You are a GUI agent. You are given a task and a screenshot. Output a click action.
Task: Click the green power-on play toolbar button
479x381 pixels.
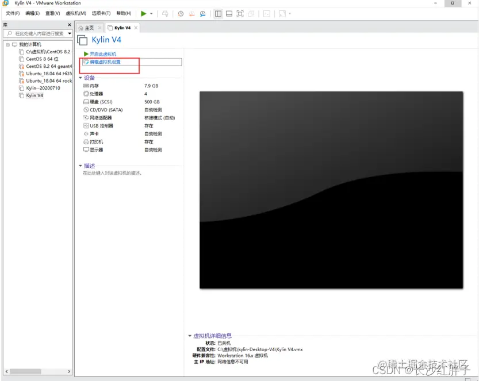(x=143, y=14)
